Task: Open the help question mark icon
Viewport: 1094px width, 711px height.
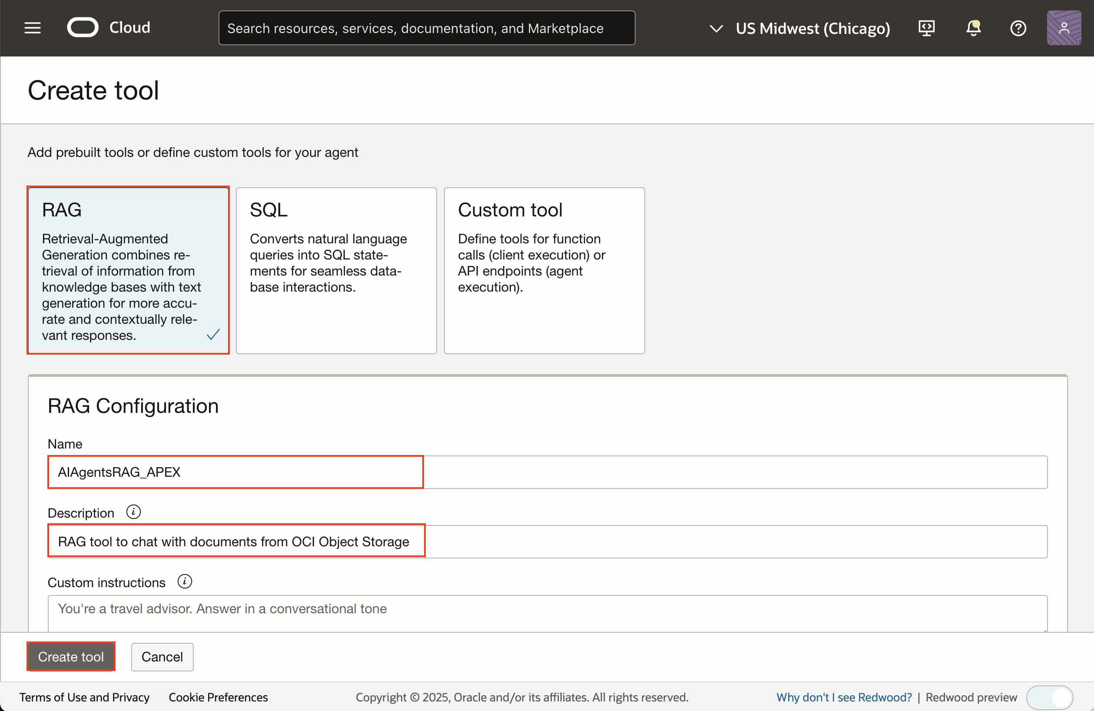Action: click(1018, 28)
